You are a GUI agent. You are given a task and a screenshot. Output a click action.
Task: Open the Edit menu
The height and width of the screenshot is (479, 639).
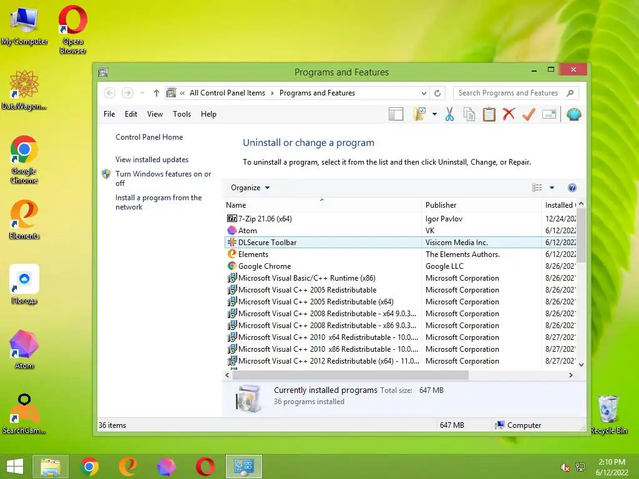(x=131, y=114)
